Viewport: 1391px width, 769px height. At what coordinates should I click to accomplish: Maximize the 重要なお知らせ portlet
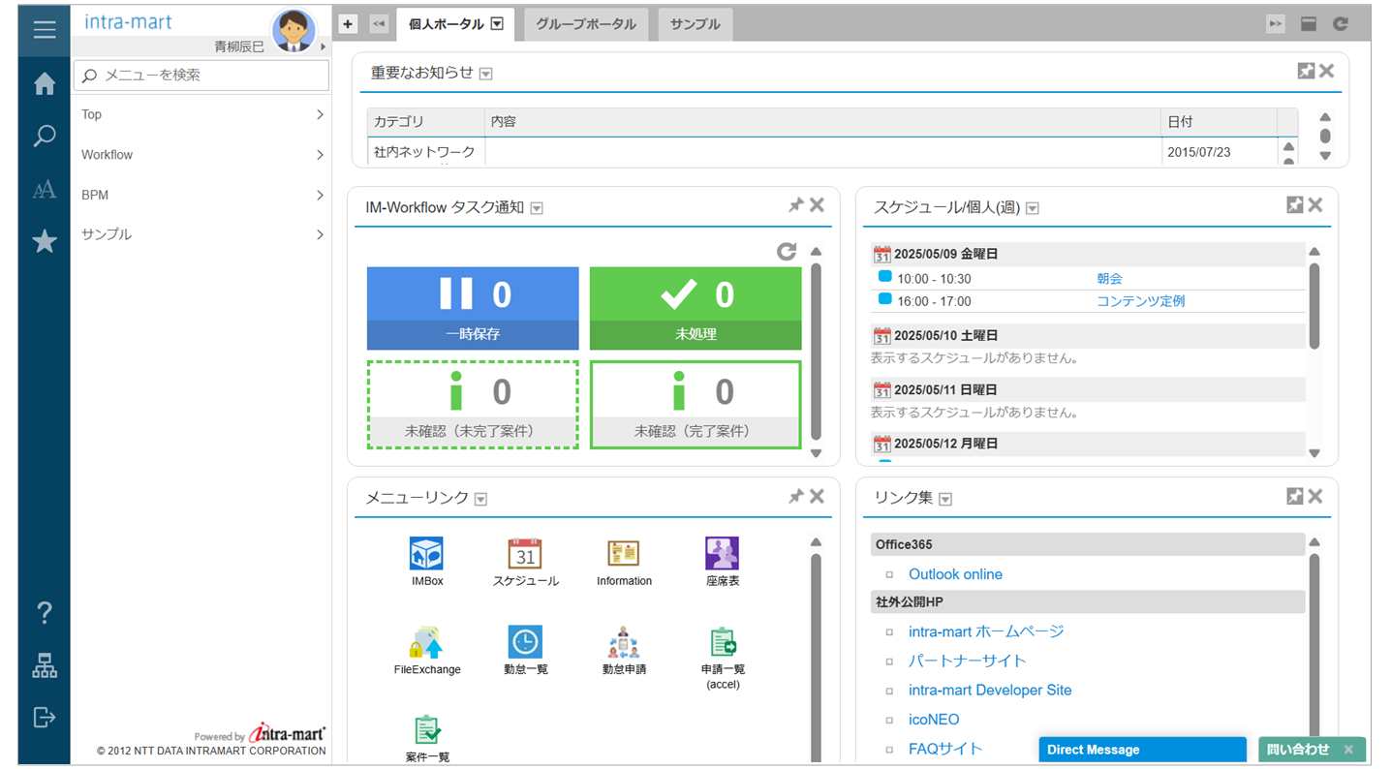[x=1306, y=71]
